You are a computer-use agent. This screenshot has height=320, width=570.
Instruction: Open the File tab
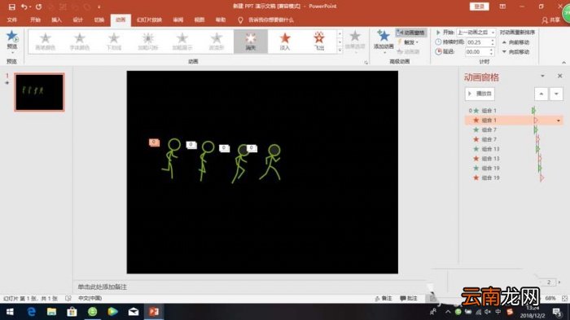(x=12, y=20)
